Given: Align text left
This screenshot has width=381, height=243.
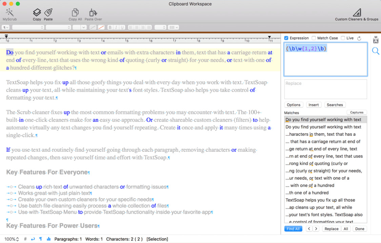Looking at the screenshot, I should tap(131, 27).
